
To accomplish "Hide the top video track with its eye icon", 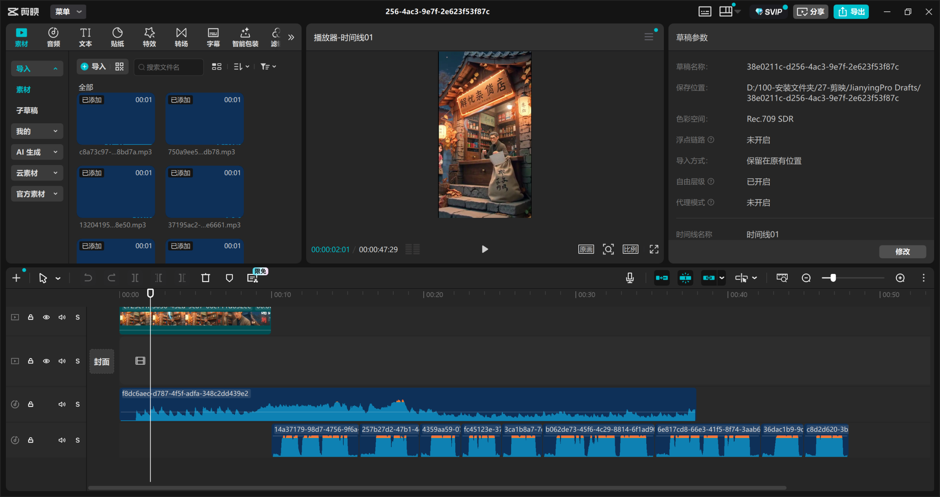I will click(46, 317).
